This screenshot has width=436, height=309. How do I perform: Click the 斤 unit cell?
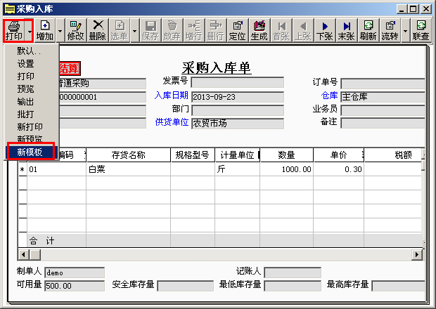[237, 169]
